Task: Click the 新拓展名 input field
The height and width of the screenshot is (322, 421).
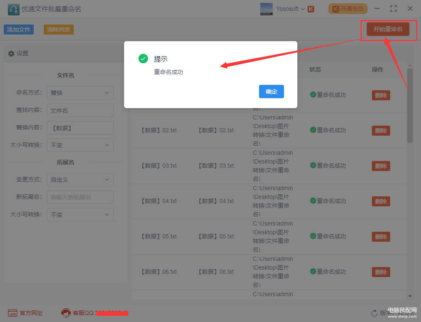Action: pyautogui.click(x=80, y=197)
